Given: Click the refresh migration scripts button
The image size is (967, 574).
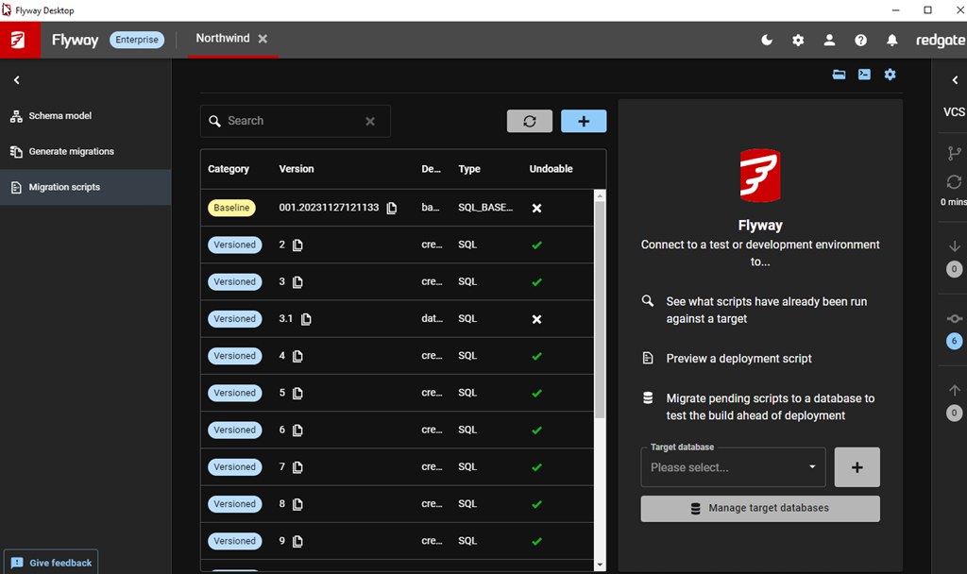Looking at the screenshot, I should pos(530,121).
